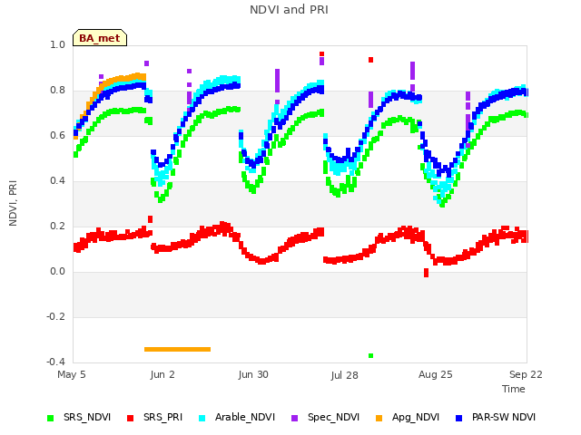Click the 0.2 y-axis tick label

coord(57,227)
